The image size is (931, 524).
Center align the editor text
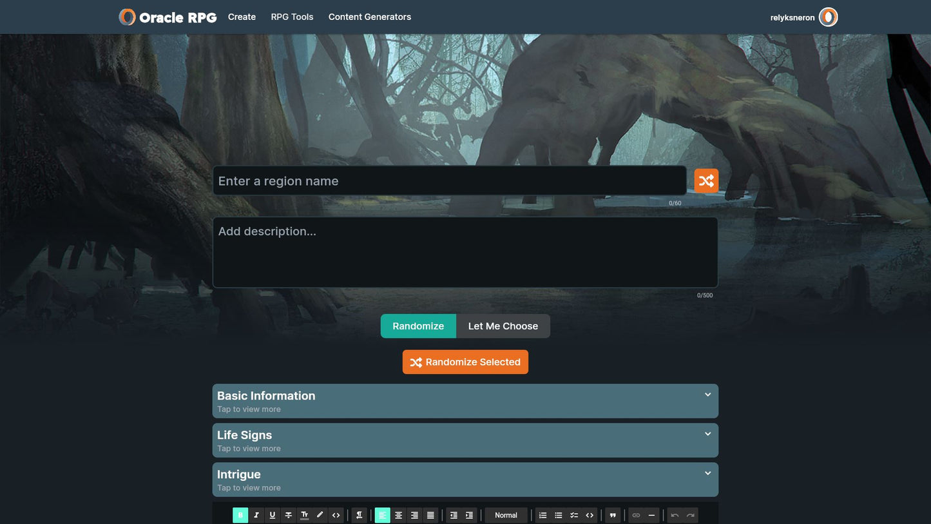point(398,515)
